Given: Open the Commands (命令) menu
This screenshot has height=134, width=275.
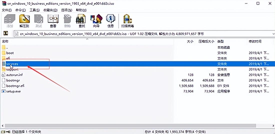Looking at the screenshot, I should [20, 10].
